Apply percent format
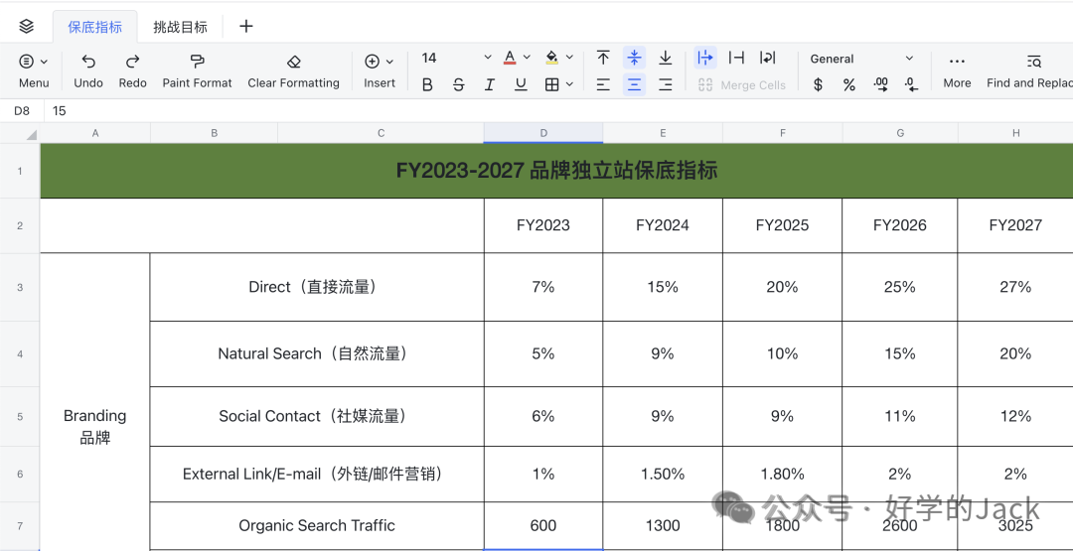The image size is (1073, 551). (849, 84)
